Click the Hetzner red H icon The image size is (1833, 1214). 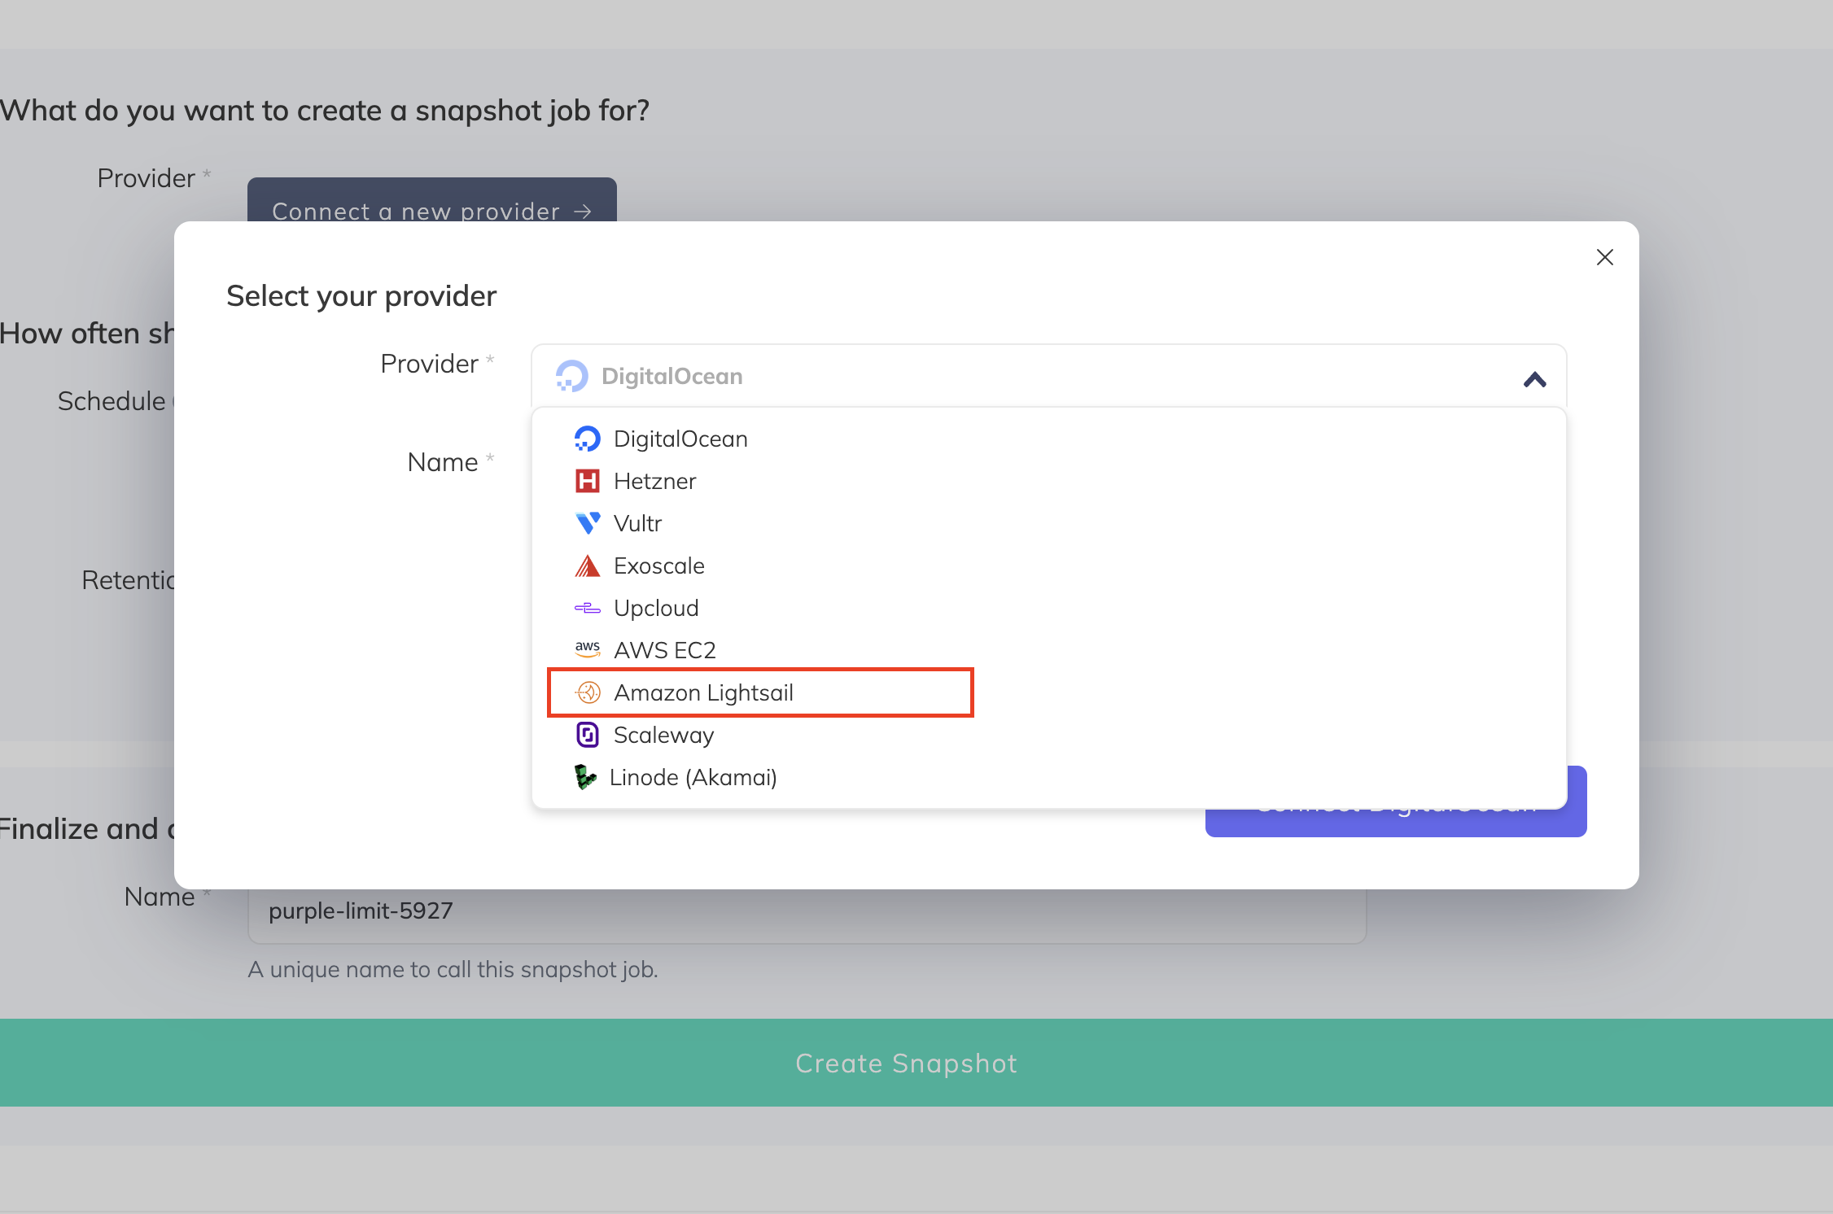tap(586, 481)
